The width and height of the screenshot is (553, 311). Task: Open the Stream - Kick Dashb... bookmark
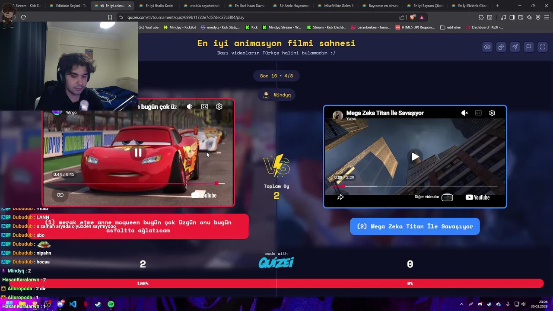326,27
